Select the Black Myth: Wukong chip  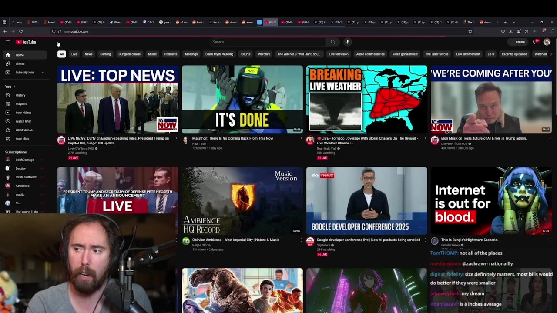219,54
